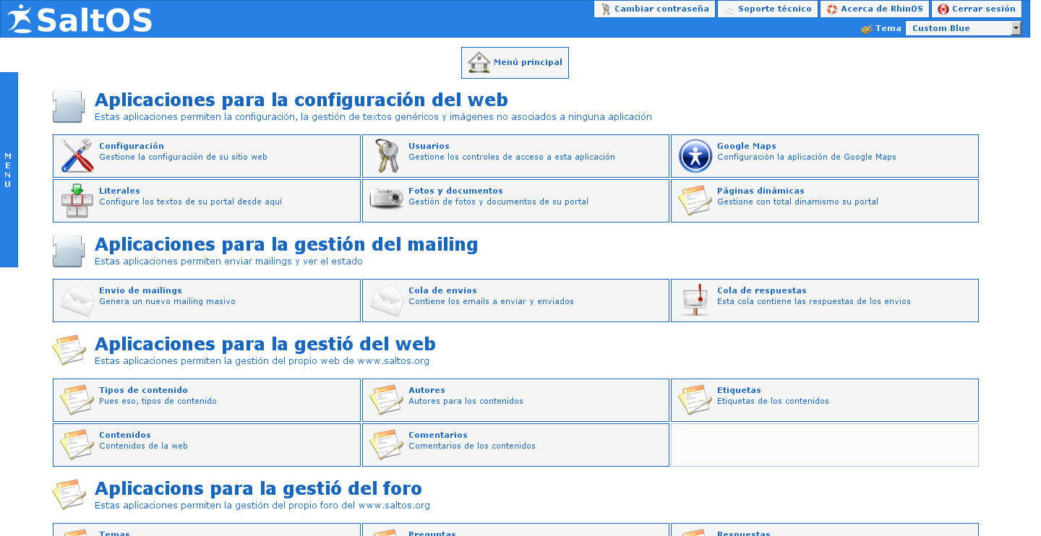Open the Comentarios application tile
This screenshot has width=1041, height=536.
pos(515,445)
